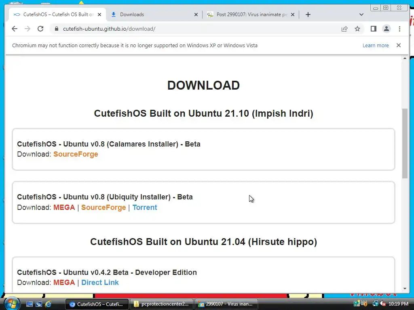Screen dimensions: 414x310
Task: Bookmark this page with the star icon
Action: pyautogui.click(x=357, y=29)
